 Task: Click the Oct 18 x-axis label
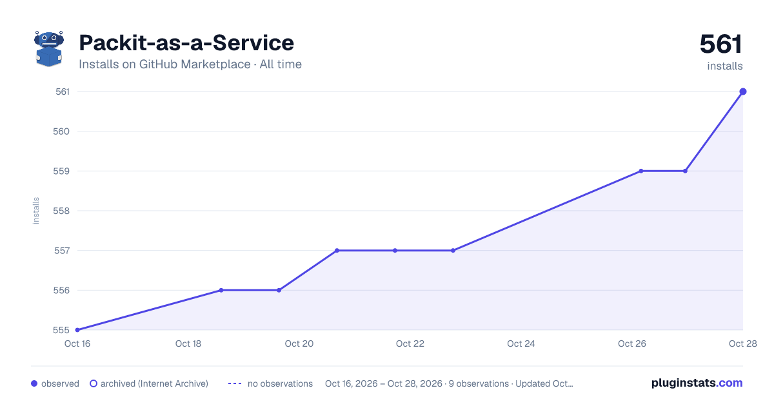point(188,343)
